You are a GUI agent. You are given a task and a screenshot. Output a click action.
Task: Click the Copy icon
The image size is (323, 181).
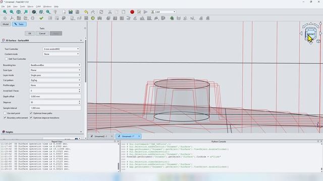coord(117,12)
